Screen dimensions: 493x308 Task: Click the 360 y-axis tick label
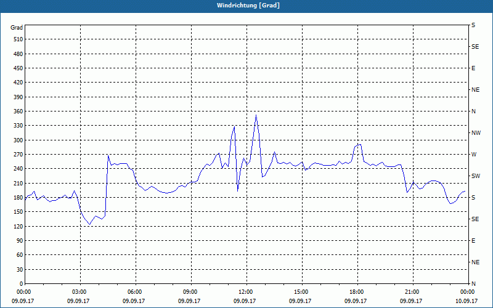(x=18, y=111)
